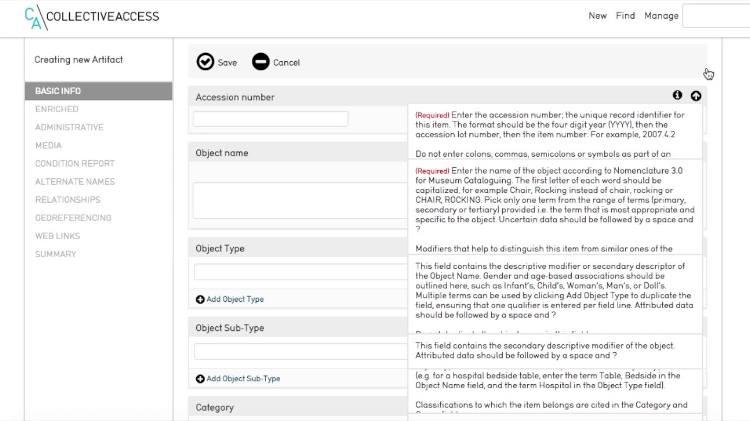Open the Find menu
Screen dimensions: 750x421
(x=625, y=16)
